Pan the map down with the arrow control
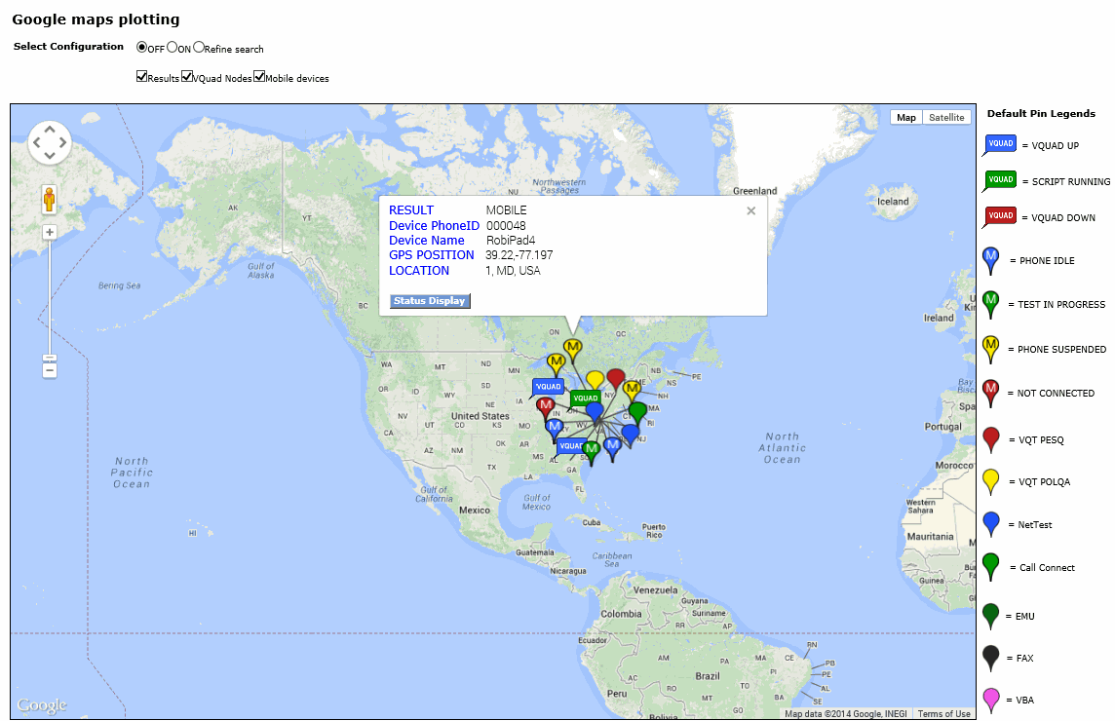This screenshot has width=1115, height=721. point(50,155)
